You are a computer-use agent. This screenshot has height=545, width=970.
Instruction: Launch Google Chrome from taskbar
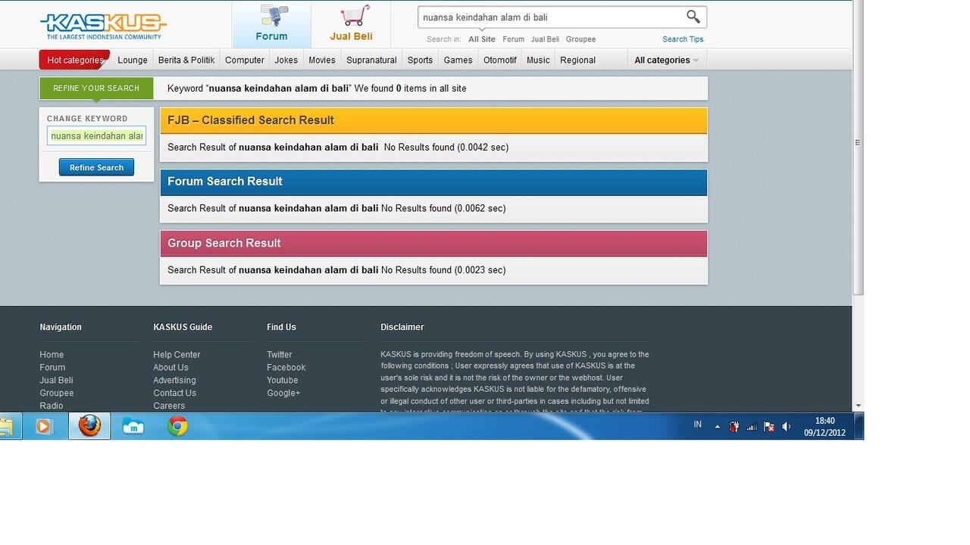pyautogui.click(x=178, y=427)
